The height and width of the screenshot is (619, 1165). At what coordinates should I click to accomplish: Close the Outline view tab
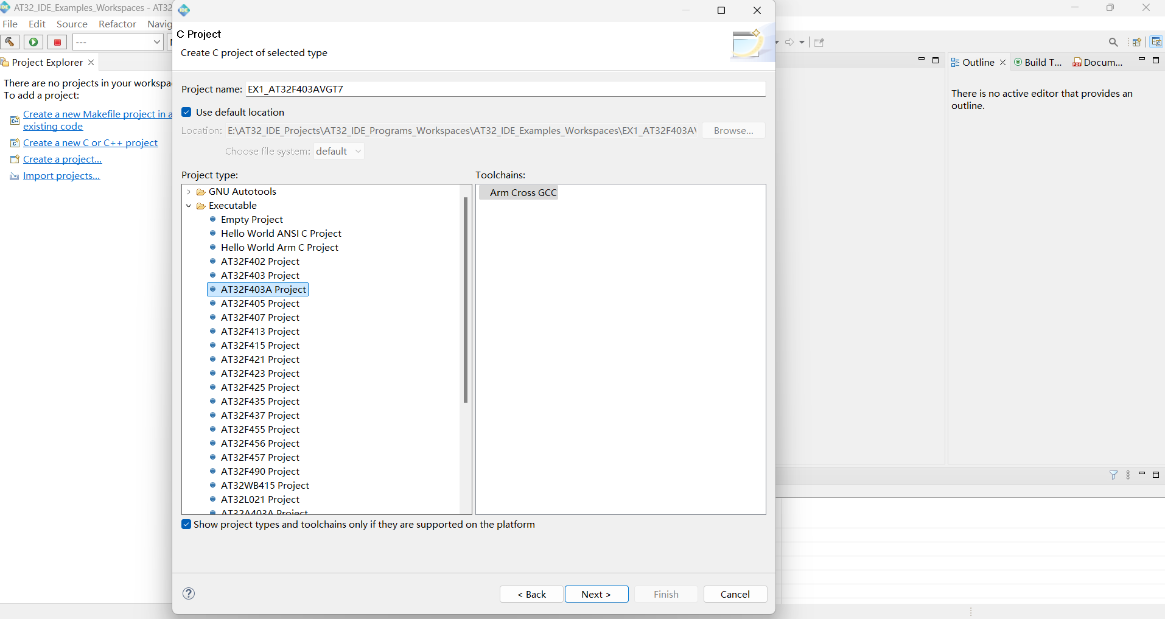point(1003,63)
